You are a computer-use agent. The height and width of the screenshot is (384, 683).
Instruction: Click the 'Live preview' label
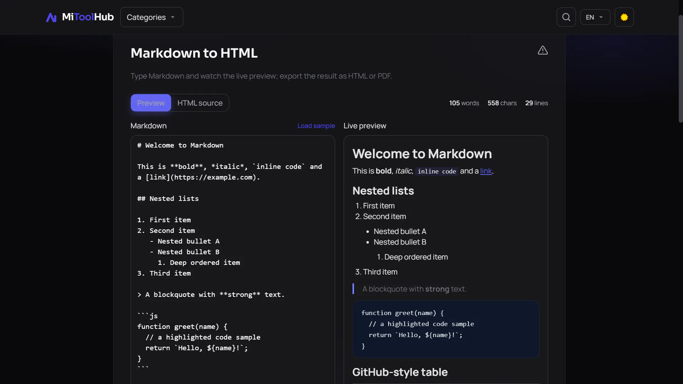(x=365, y=126)
